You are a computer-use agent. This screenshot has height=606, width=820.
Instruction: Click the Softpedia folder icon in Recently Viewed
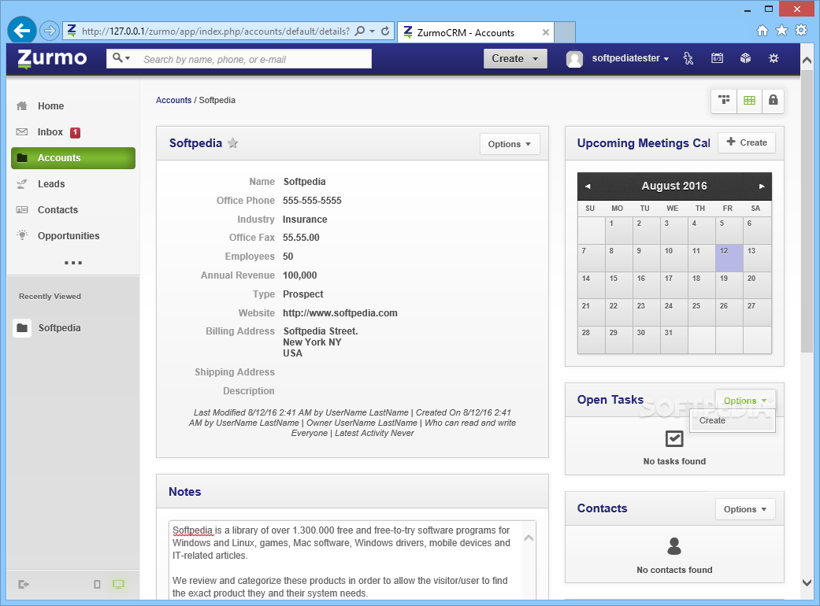pyautogui.click(x=22, y=328)
